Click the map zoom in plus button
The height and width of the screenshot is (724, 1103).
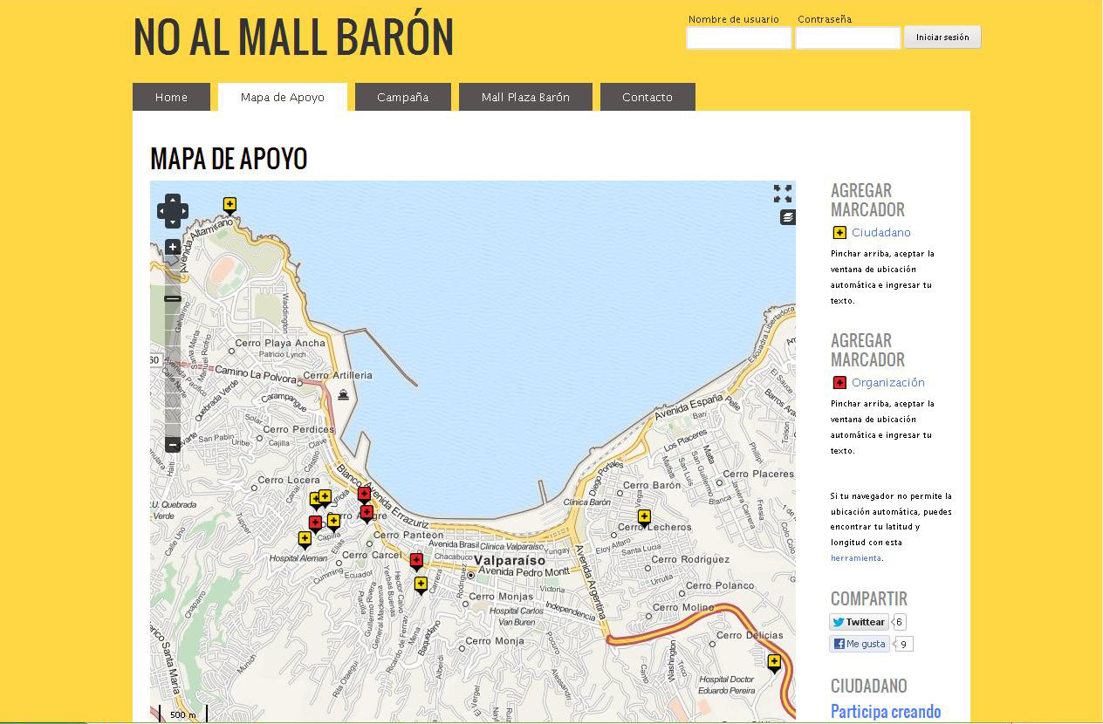point(173,248)
